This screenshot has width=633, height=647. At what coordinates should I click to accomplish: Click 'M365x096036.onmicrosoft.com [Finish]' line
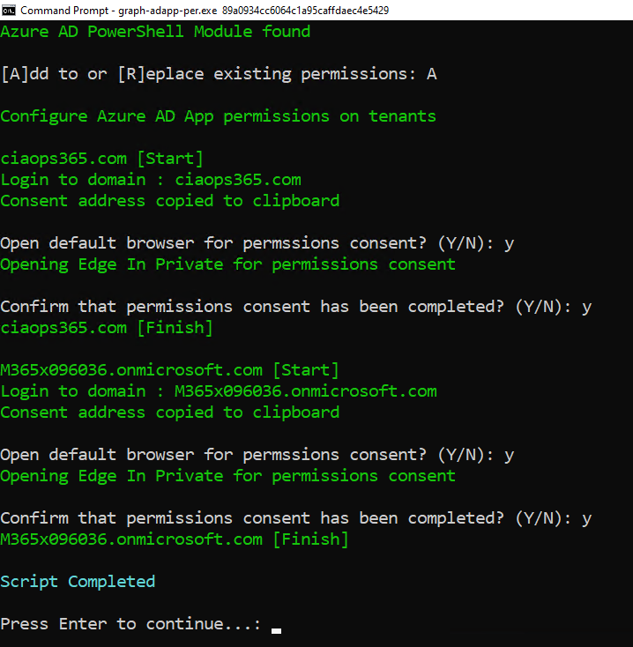(175, 539)
